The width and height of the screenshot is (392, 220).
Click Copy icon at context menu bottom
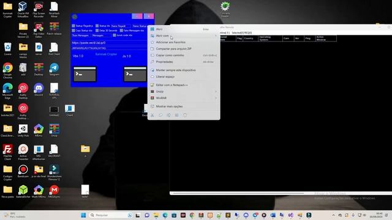[160, 115]
